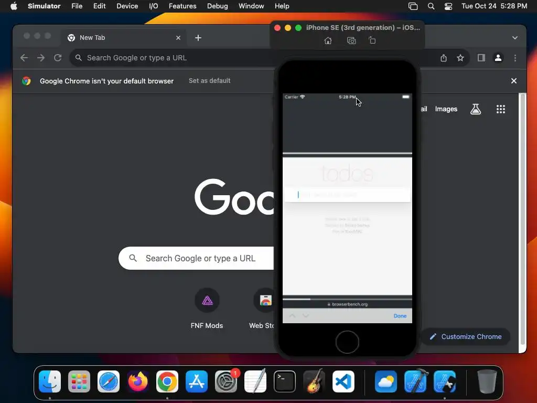The width and height of the screenshot is (537, 403).
Task: Click the Customize Chrome button
Action: coord(466,336)
